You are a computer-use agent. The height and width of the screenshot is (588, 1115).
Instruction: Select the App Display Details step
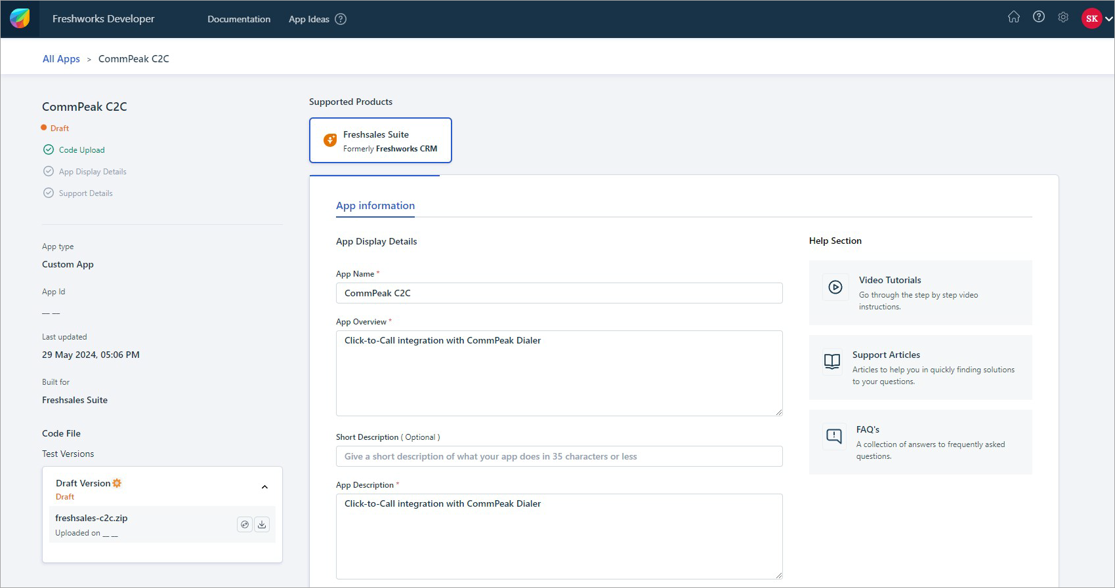pos(93,171)
